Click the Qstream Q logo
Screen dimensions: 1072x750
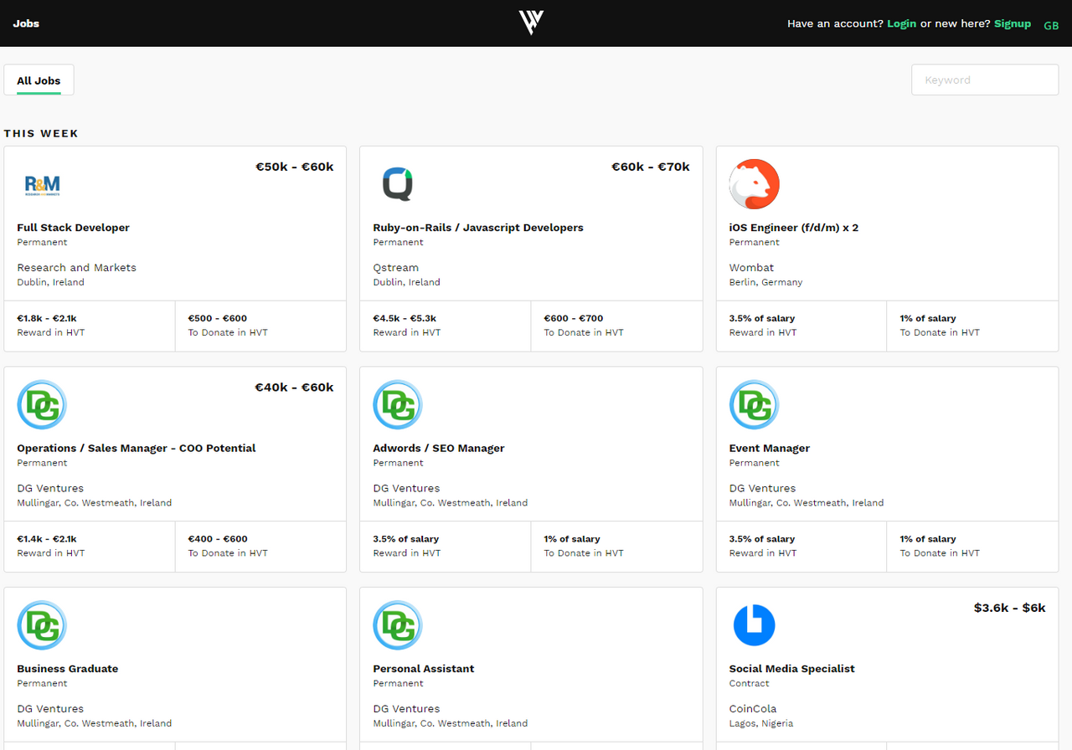(398, 183)
